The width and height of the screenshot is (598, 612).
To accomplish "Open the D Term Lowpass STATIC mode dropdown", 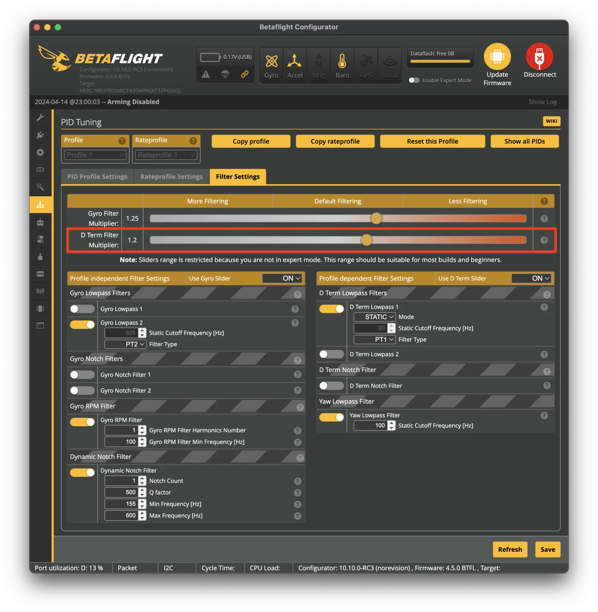I will click(x=374, y=317).
